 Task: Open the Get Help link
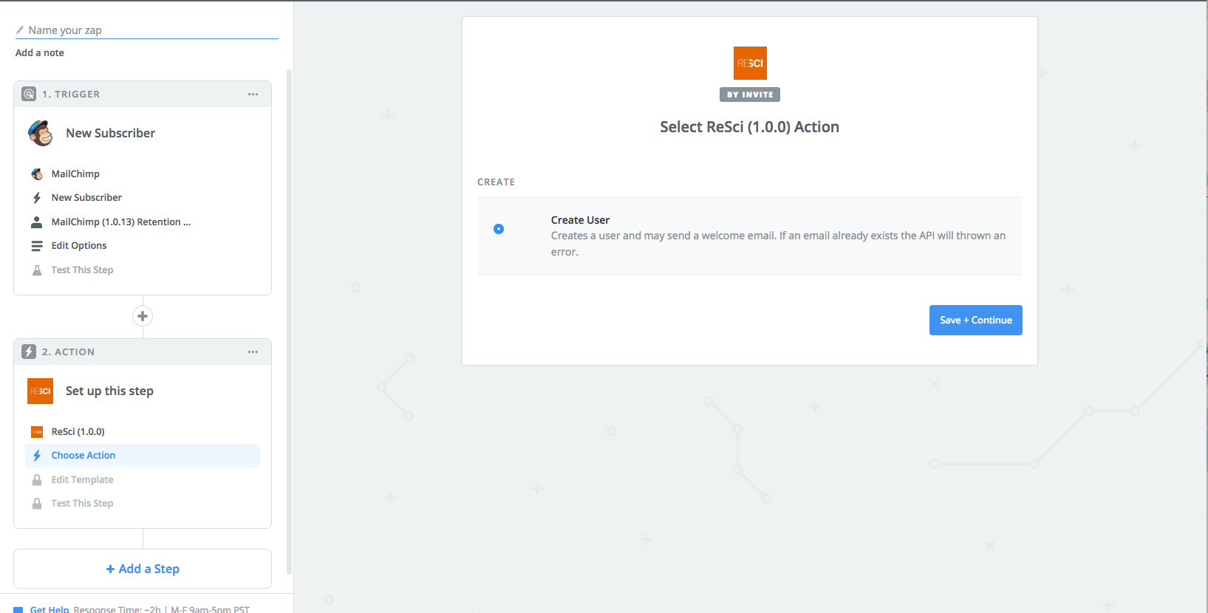pyautogui.click(x=50, y=609)
